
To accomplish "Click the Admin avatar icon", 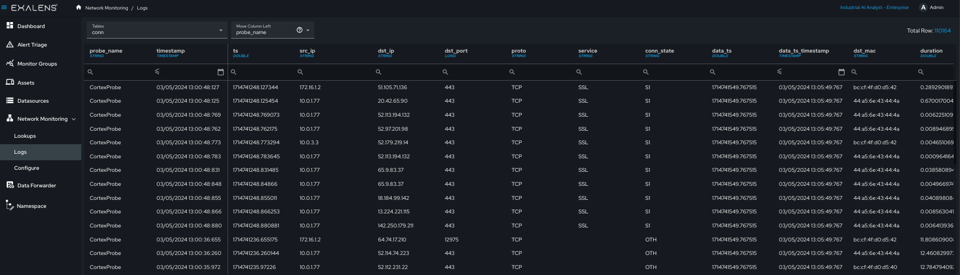I will [x=923, y=8].
